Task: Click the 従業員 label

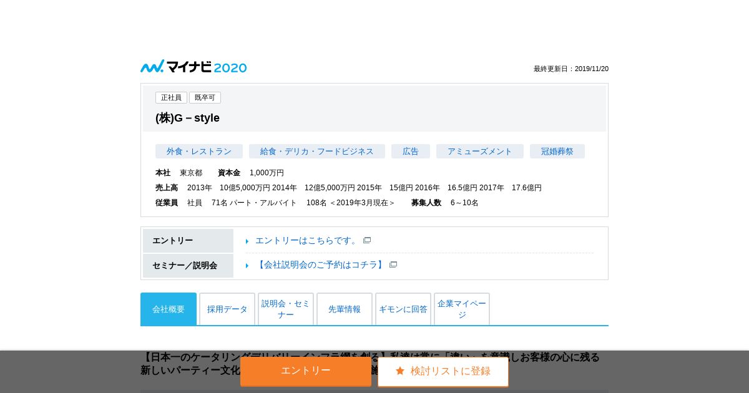Action: click(167, 203)
